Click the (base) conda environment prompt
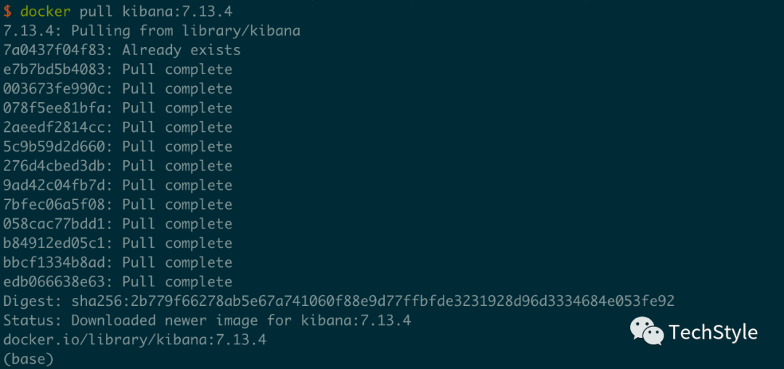Image resolution: width=784 pixels, height=369 pixels. (28, 359)
